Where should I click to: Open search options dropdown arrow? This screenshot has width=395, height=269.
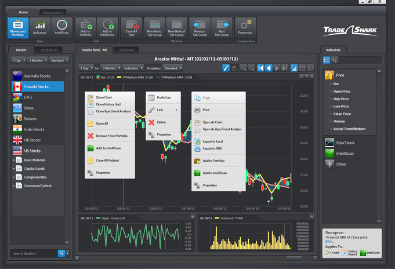point(67,253)
